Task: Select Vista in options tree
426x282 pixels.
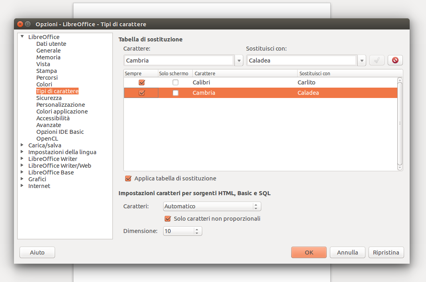Action: (43, 64)
